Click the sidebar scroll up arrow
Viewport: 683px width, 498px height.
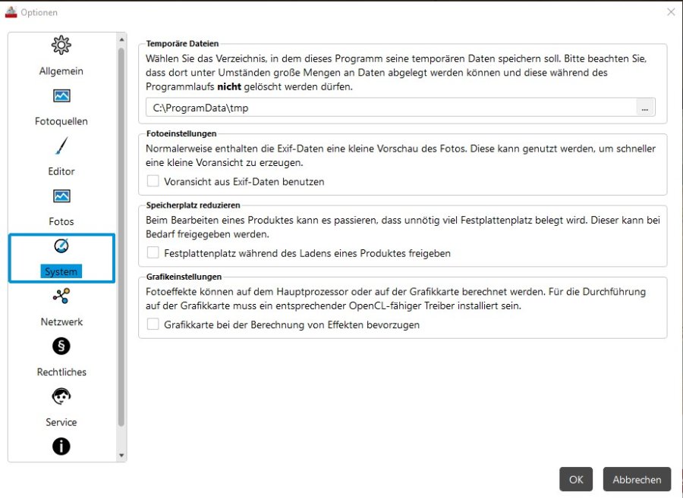click(121, 39)
